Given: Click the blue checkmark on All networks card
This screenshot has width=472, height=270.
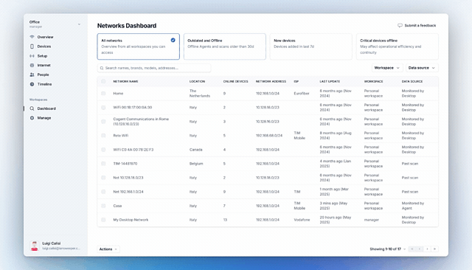Looking at the screenshot, I should [173, 40].
